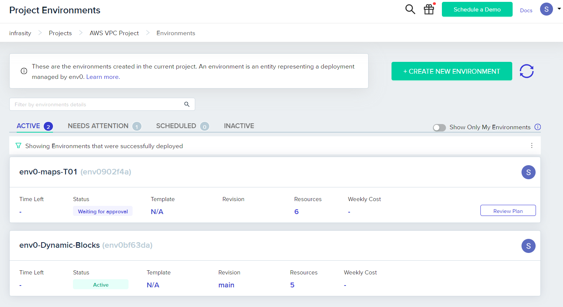
Task: Click Showing Environments that were successfully deployed text
Action: [104, 146]
